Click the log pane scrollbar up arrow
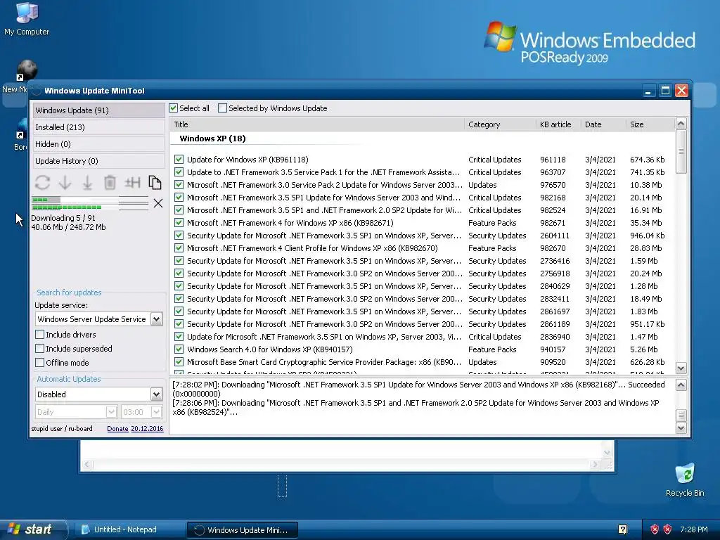This screenshot has height=540, width=720. 681,385
